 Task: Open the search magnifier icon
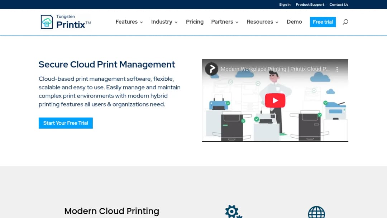(x=345, y=22)
